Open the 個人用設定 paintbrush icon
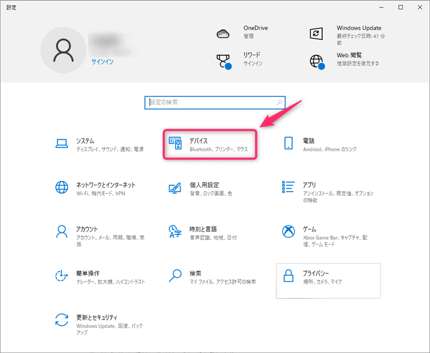The image size is (430, 353). 175,188
